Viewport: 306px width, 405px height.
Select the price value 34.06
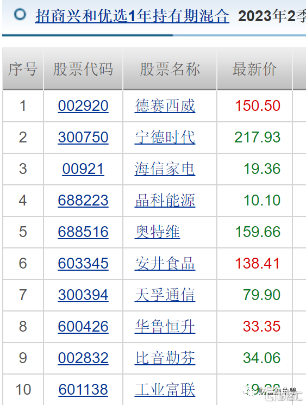261,358
